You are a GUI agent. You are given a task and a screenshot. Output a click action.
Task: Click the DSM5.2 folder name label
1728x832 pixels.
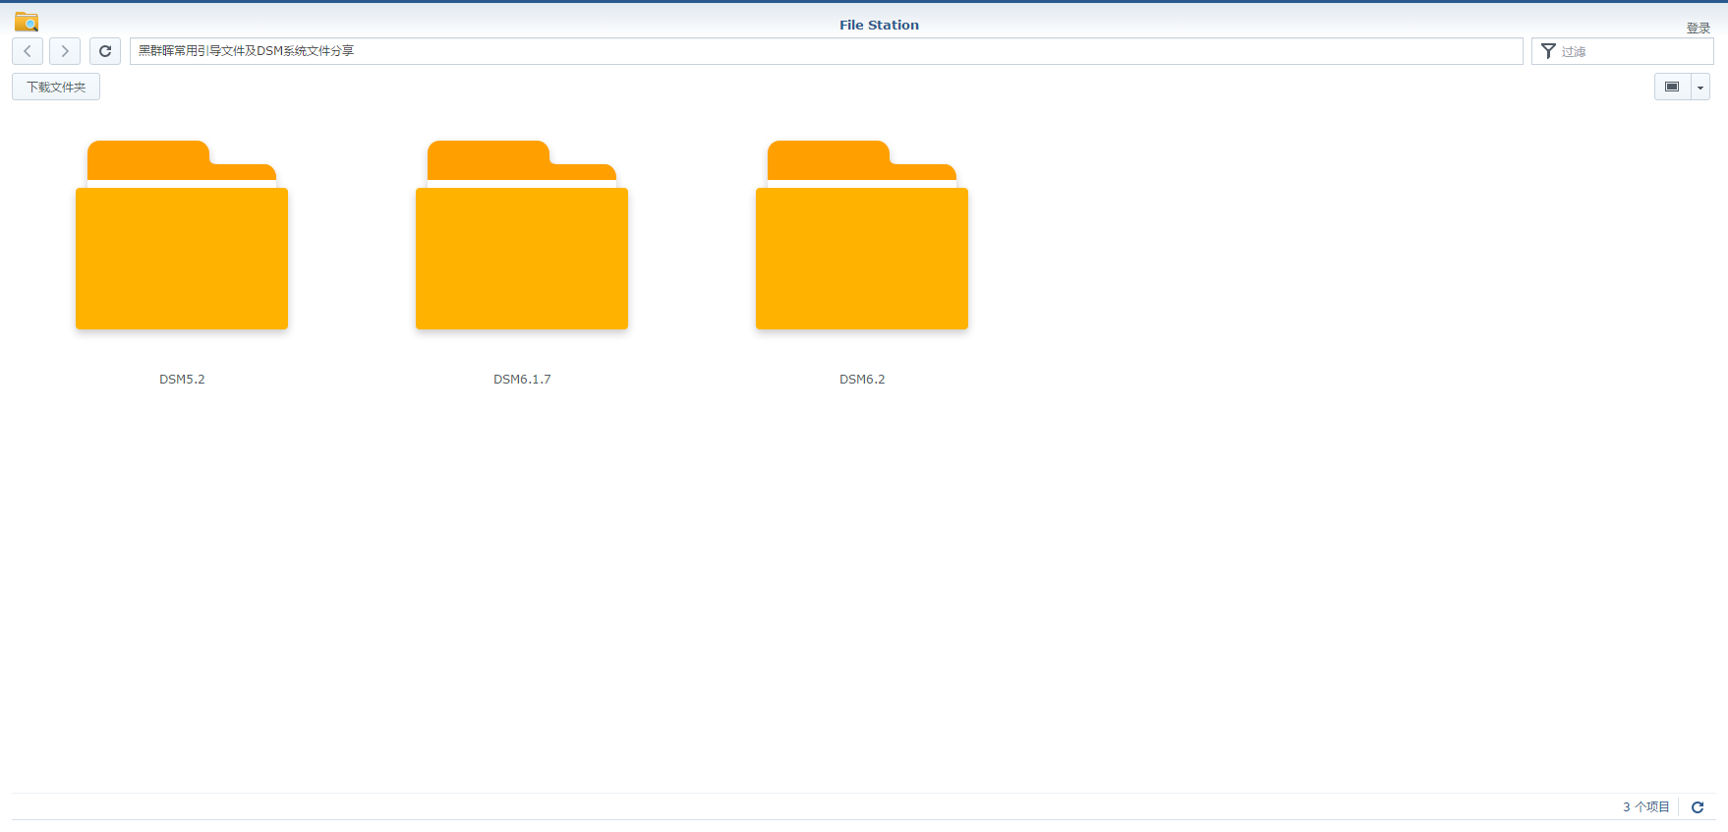coord(182,380)
